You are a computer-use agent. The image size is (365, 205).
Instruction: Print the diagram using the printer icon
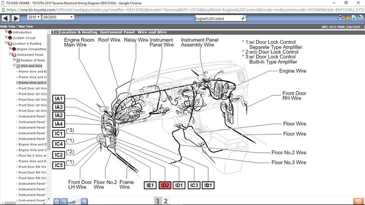[340, 17]
